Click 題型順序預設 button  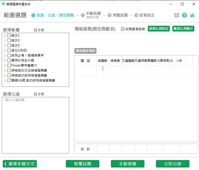point(85,51)
